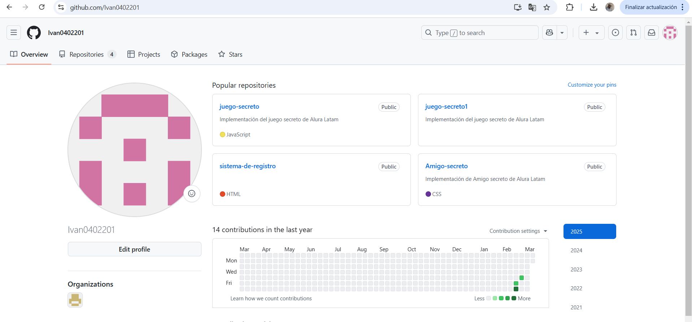Click the Customize your pins link
This screenshot has width=692, height=322.
click(592, 85)
